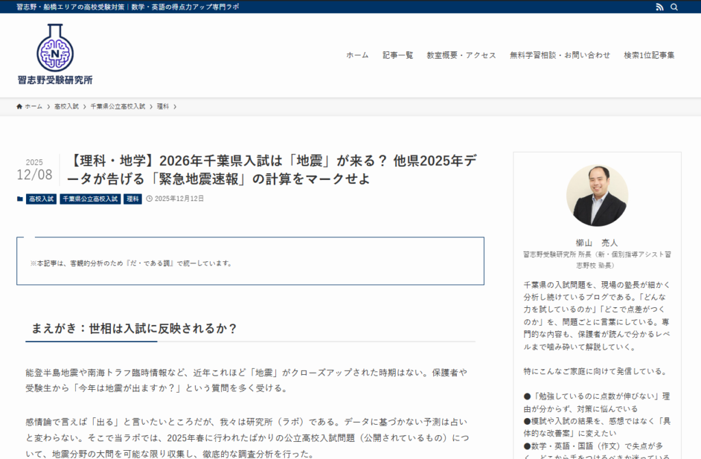This screenshot has height=459, width=701.
Task: Click 千葉県公立高校入試 breadcrumb link
Action: coord(118,107)
